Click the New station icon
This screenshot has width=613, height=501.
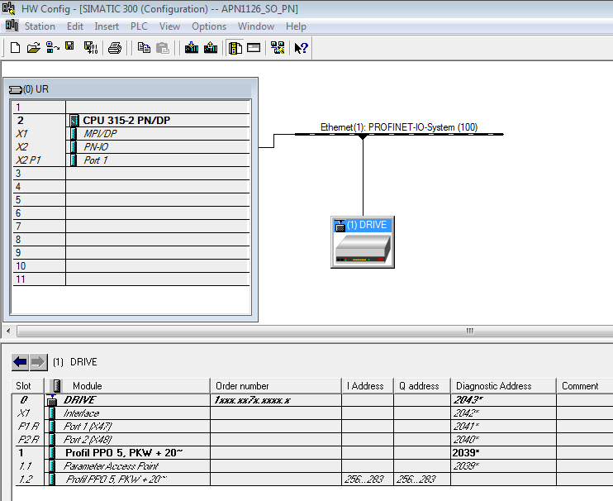(15, 48)
